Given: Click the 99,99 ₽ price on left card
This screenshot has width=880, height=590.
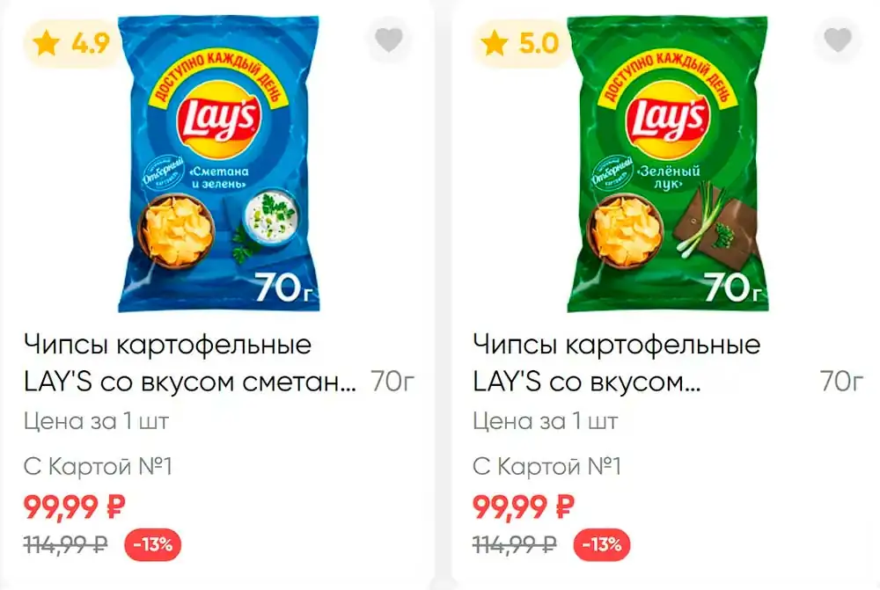Looking at the screenshot, I should 74,507.
